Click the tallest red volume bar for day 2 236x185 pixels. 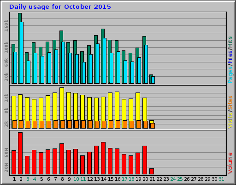pos(20,154)
